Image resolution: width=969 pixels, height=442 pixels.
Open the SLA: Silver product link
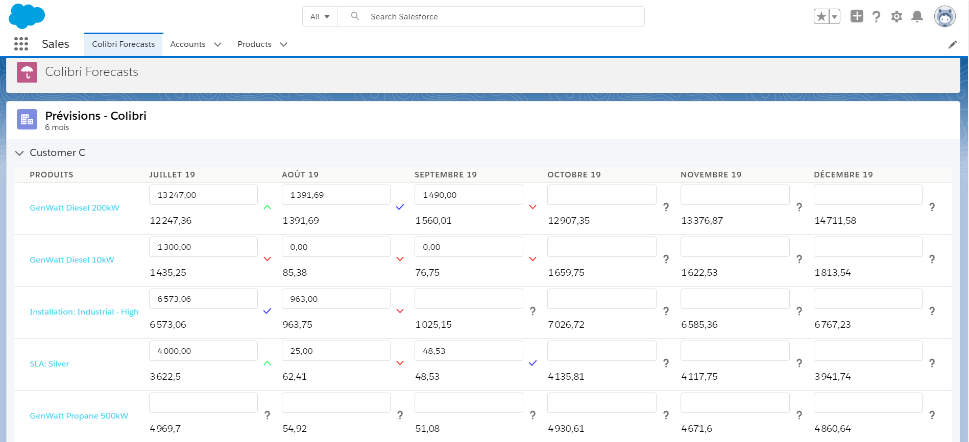50,364
